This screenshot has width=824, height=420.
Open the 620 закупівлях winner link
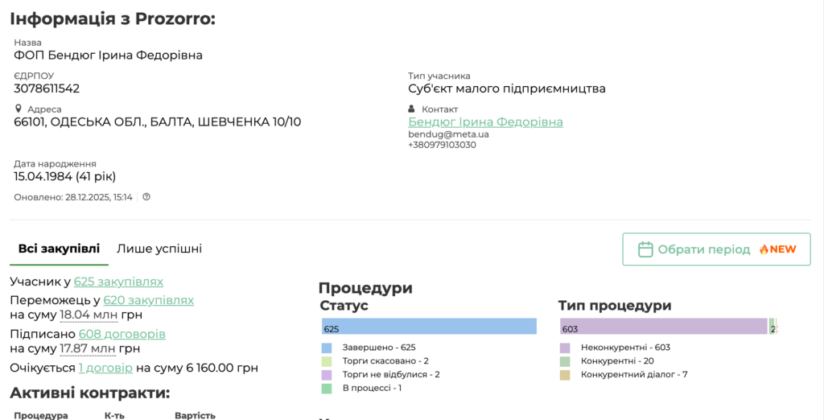pyautogui.click(x=148, y=300)
